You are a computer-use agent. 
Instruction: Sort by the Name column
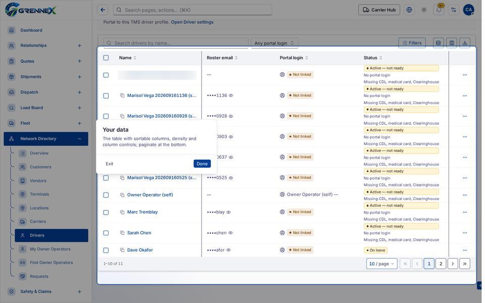click(x=128, y=58)
